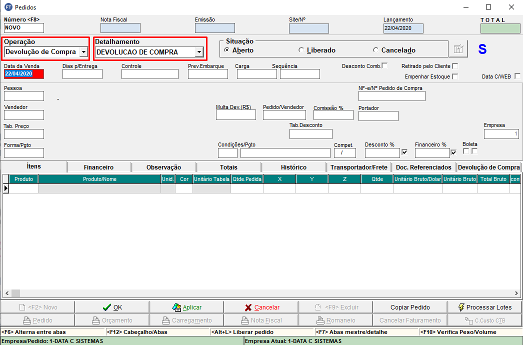Screen dimensions: 523x345
Task: Click the horizontal scrollbar right arrow
Action: (516, 293)
